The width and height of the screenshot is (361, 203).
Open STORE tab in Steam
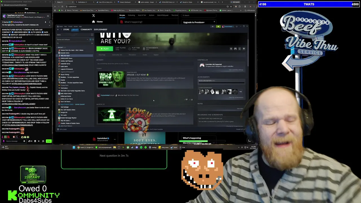tap(66, 30)
